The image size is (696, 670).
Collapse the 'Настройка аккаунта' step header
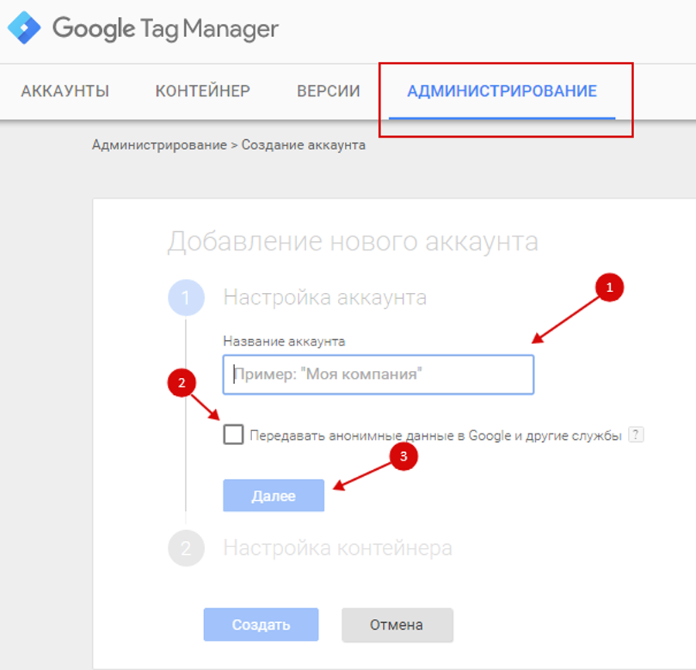325,298
